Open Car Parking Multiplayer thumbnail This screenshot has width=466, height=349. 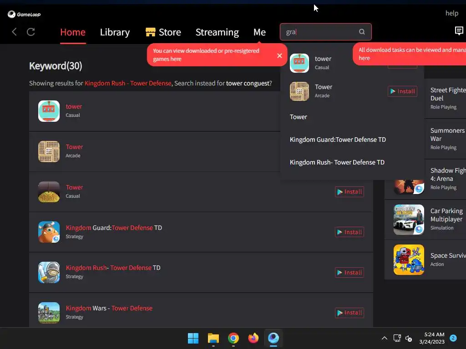point(409,219)
